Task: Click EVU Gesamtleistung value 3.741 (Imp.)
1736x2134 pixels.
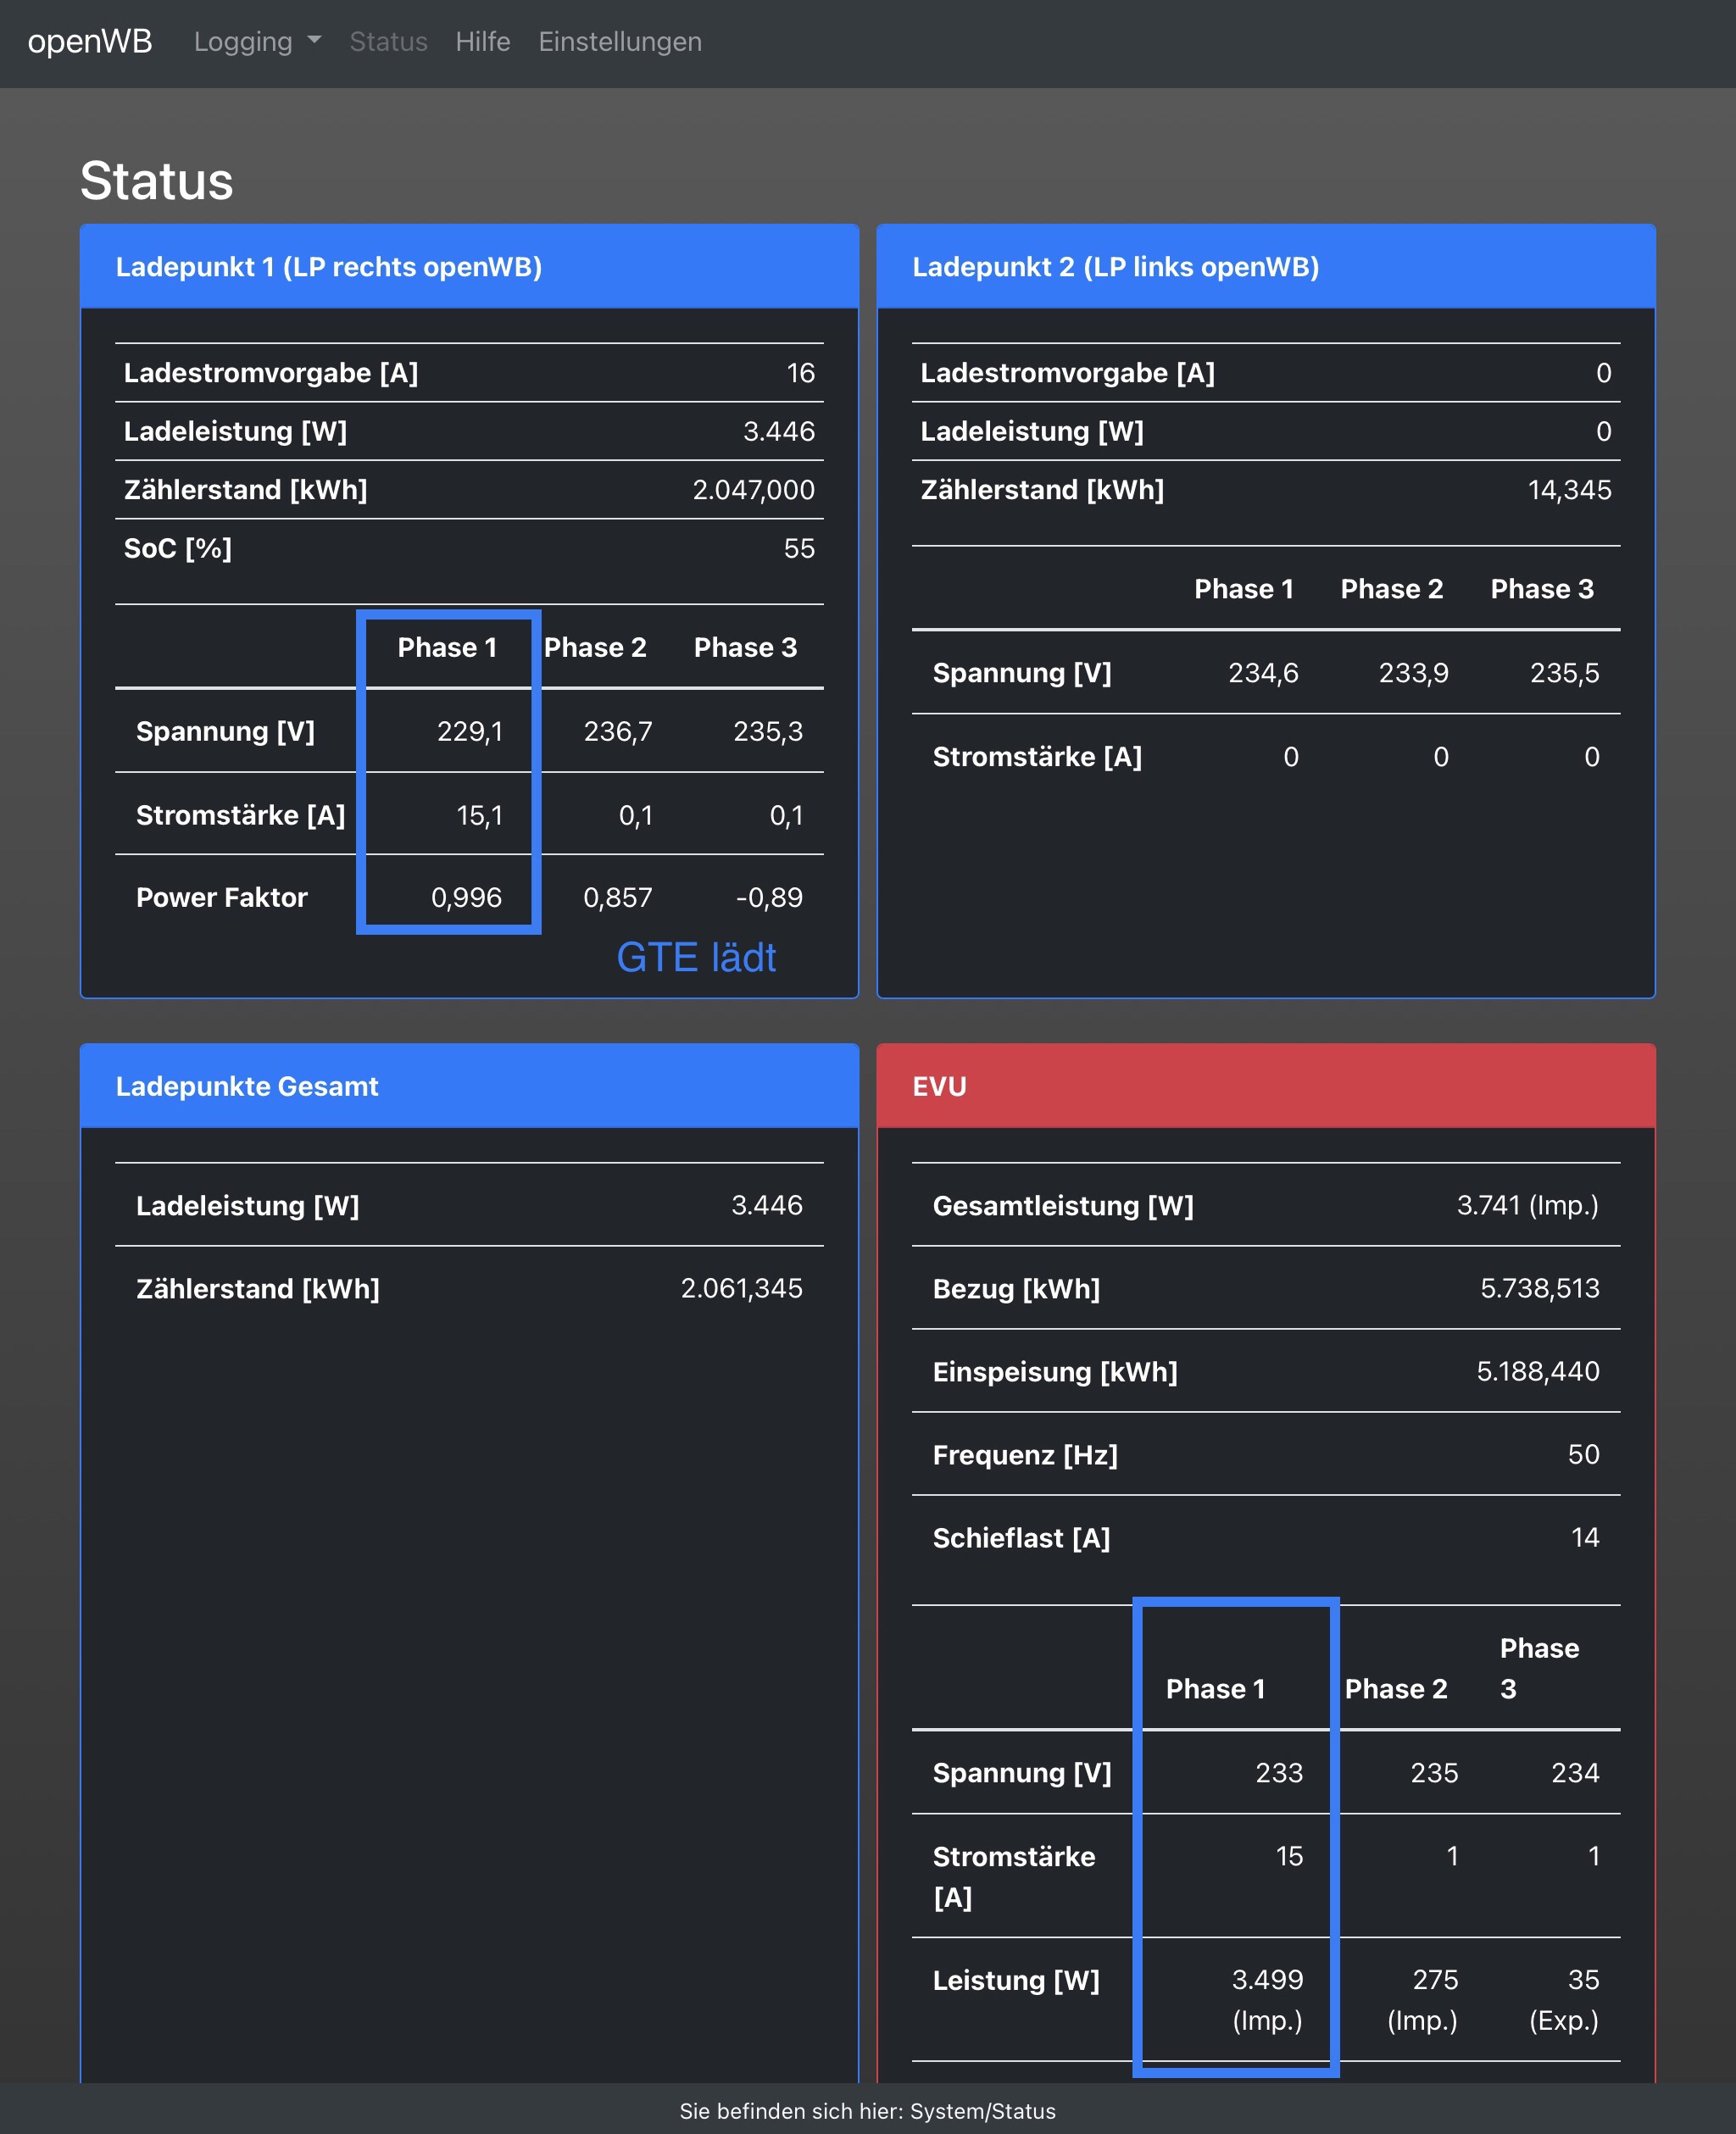Action: [x=1527, y=1205]
